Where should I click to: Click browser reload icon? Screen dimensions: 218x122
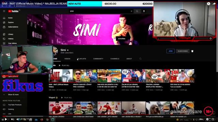coord(10,6)
